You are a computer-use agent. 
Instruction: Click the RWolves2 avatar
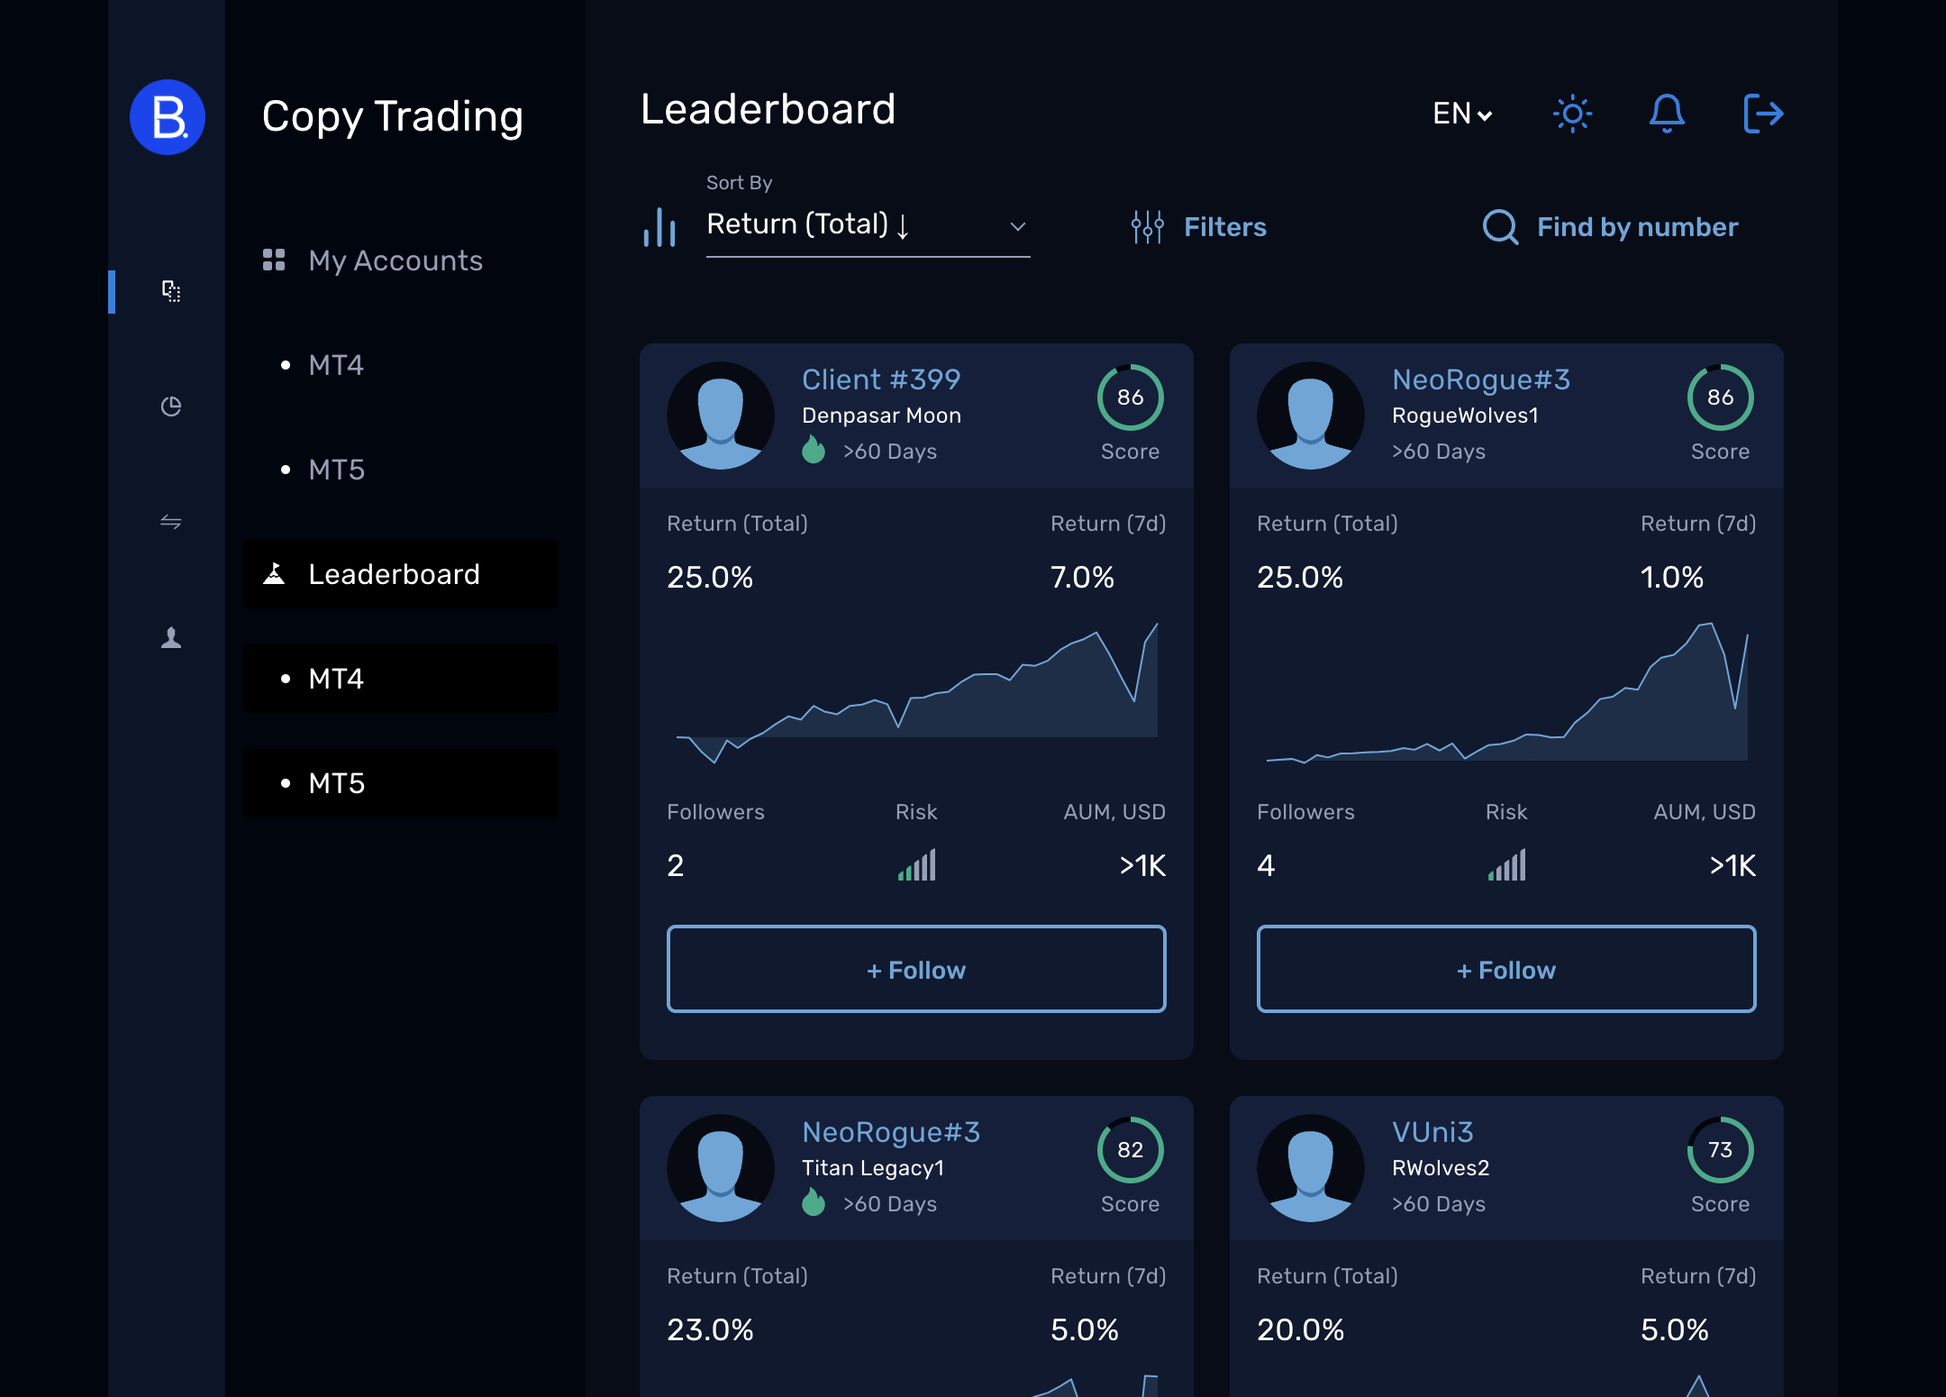click(x=1311, y=1168)
